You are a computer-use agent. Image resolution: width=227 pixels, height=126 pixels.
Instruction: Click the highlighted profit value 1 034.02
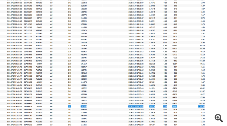(201, 106)
